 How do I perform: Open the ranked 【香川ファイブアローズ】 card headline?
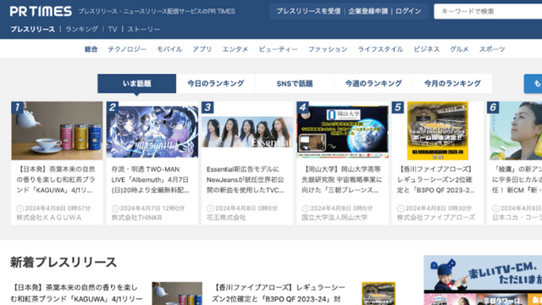pos(436,180)
